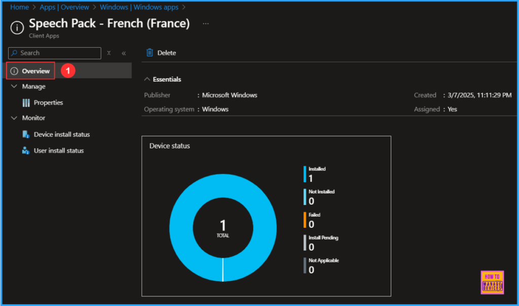Click the Device install status icon
This screenshot has height=306, width=519.
26,134
